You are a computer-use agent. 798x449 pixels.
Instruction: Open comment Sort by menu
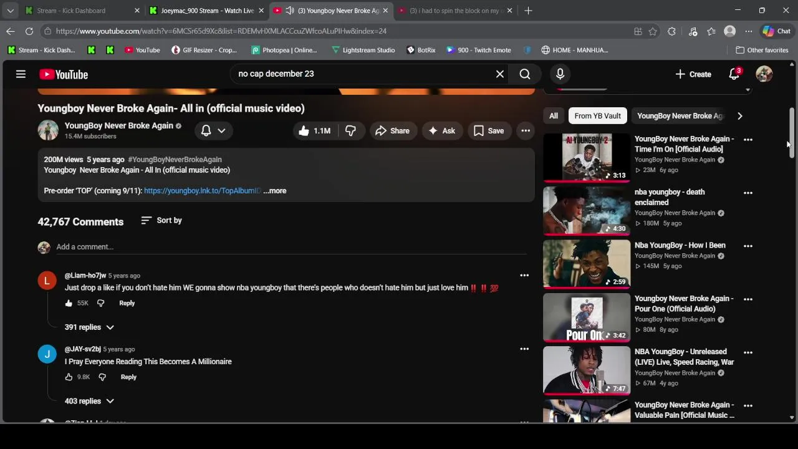pyautogui.click(x=161, y=221)
